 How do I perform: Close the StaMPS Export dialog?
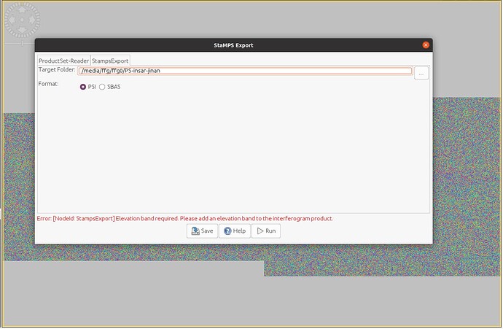pyautogui.click(x=426, y=45)
